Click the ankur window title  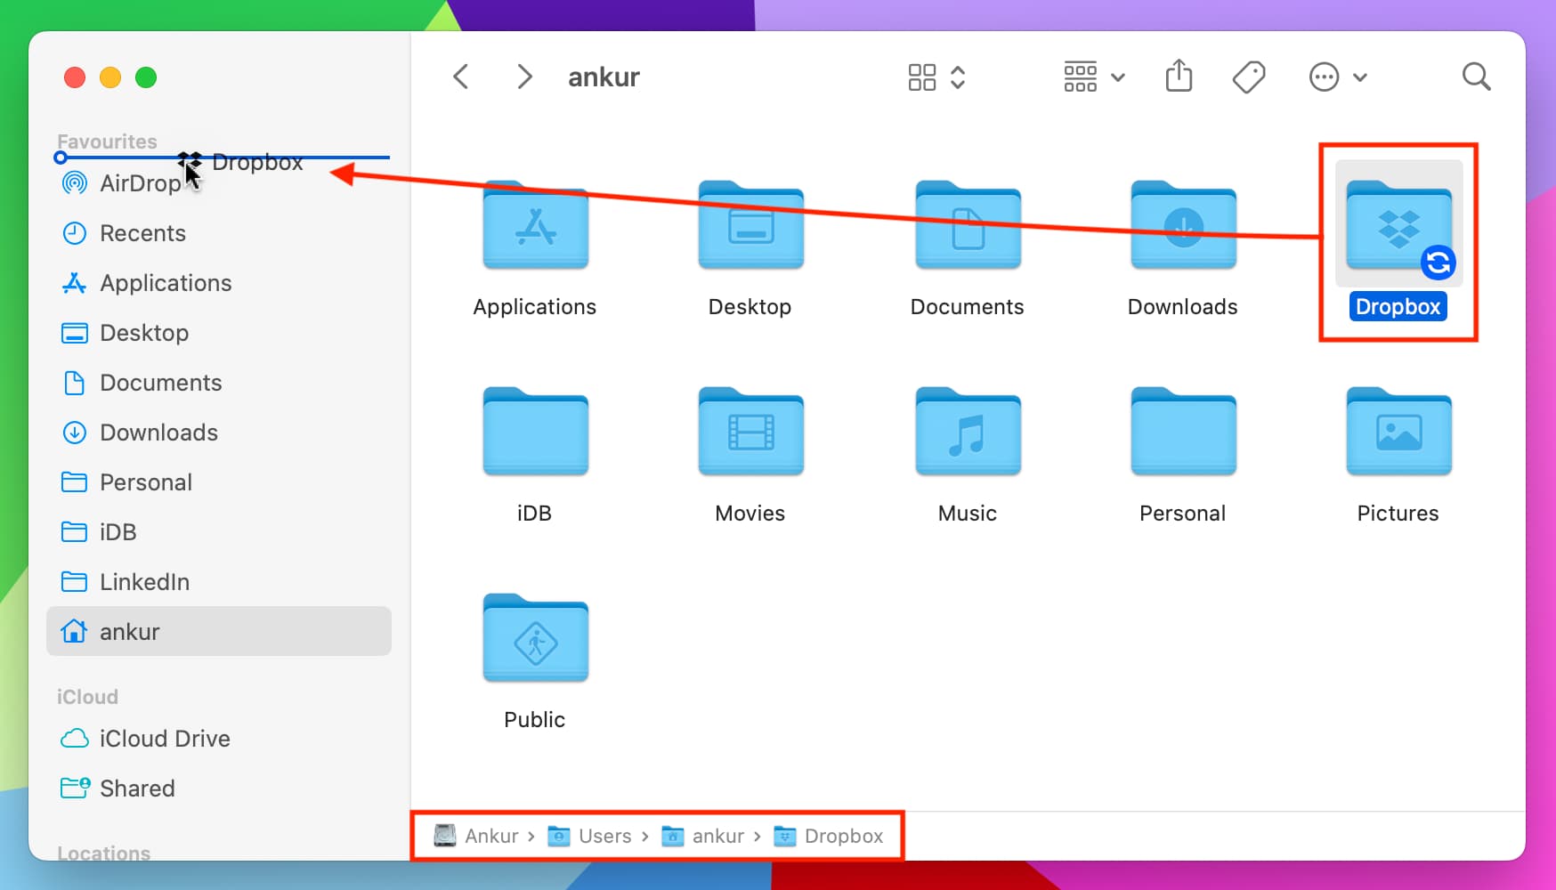604,77
